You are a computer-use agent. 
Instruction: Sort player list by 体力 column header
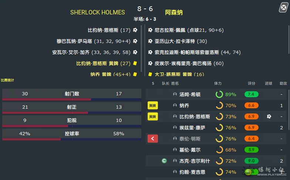[218, 84]
